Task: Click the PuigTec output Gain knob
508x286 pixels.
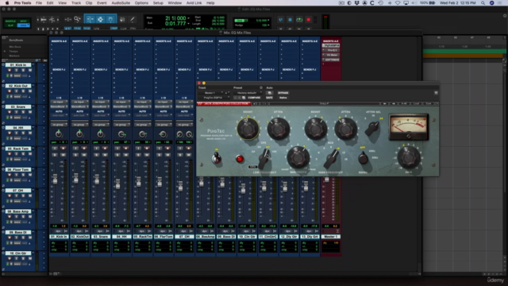Action: [x=409, y=157]
